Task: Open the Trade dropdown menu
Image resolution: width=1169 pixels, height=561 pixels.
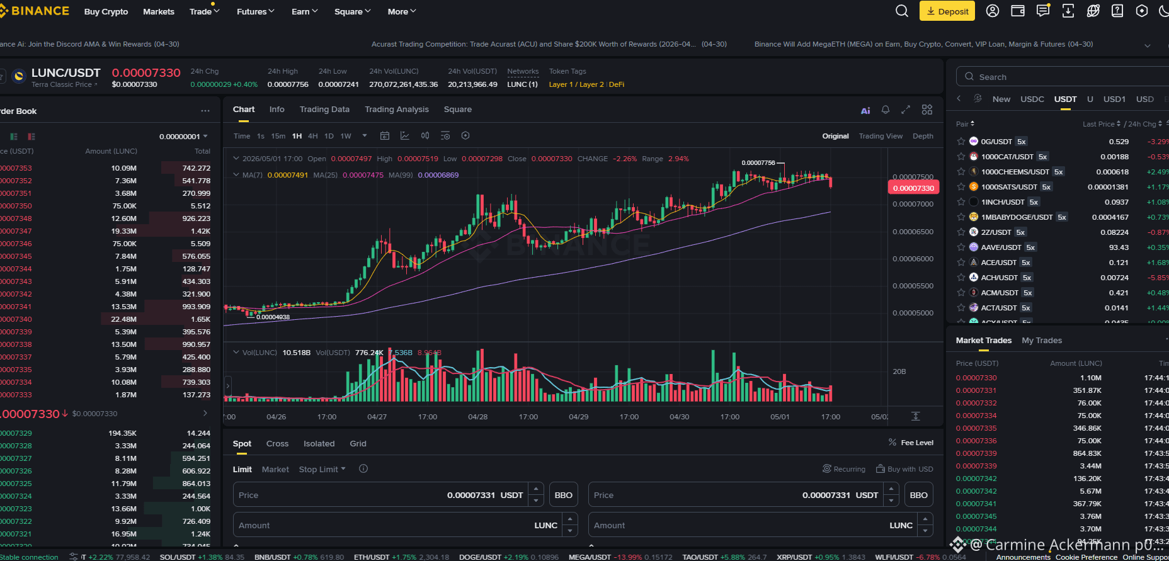Action: coord(205,11)
